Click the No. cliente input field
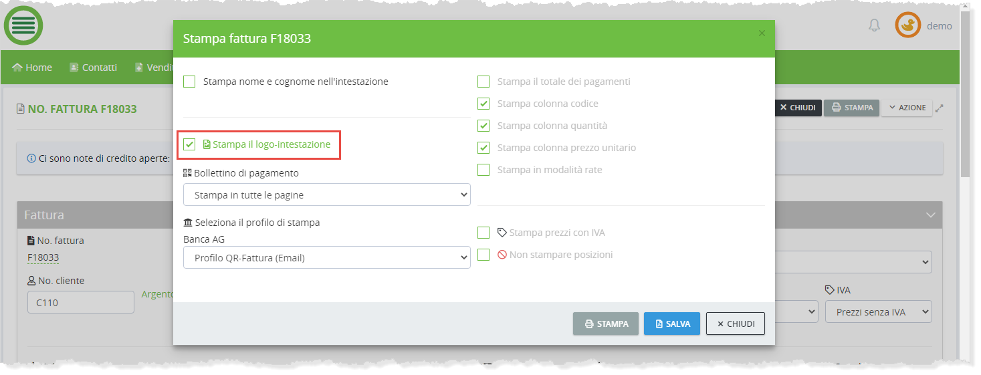The image size is (981, 375). [x=80, y=302]
